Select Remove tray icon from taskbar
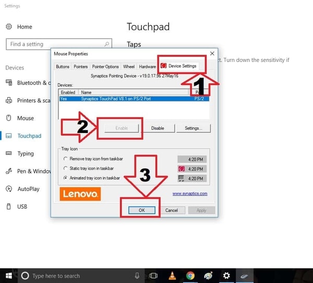The image size is (313, 283). click(65, 159)
